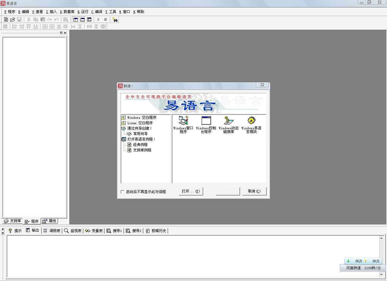The width and height of the screenshot is (387, 281).
Task: Click the align top edges icon
Action: click(x=28, y=26)
